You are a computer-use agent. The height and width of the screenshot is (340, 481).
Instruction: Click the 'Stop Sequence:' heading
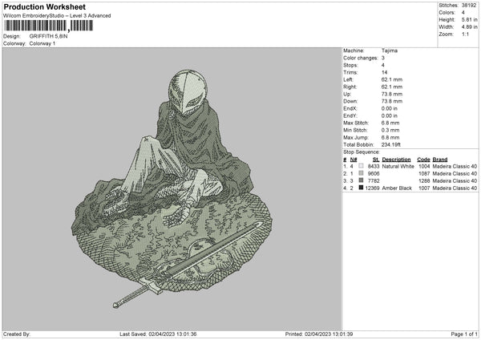click(362, 152)
